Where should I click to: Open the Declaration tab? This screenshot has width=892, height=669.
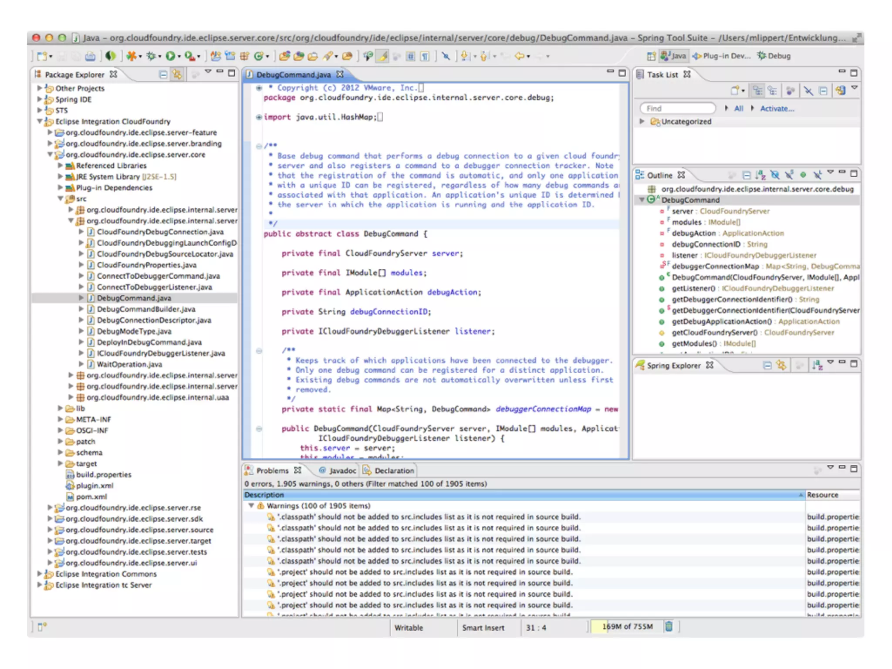click(x=389, y=470)
